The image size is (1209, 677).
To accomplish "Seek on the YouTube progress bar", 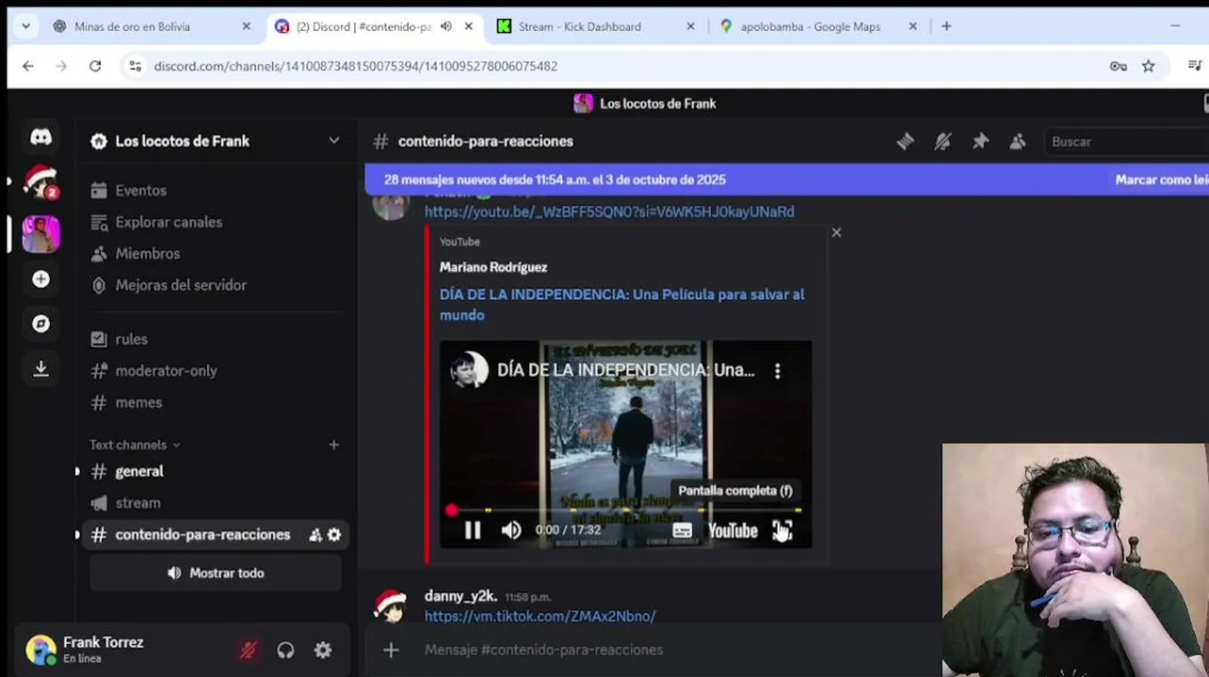I will click(x=625, y=511).
